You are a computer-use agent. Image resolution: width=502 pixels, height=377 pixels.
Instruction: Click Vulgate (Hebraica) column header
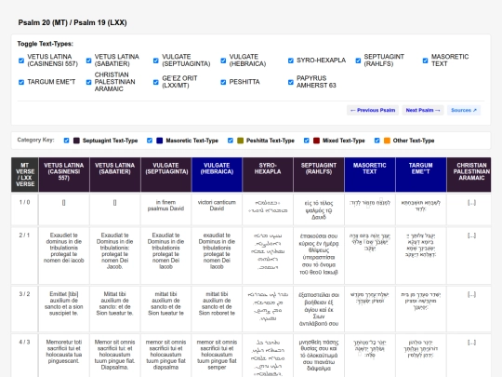click(x=217, y=175)
